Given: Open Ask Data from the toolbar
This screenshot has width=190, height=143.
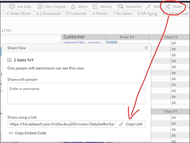Looking at the screenshot, I should point(12,6).
